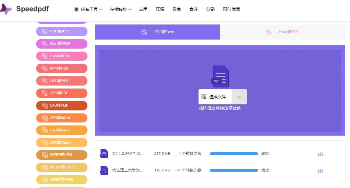350x188 pixels.
Task: Click the Speedpdf butterfly logo
Action: pyautogui.click(x=6, y=9)
